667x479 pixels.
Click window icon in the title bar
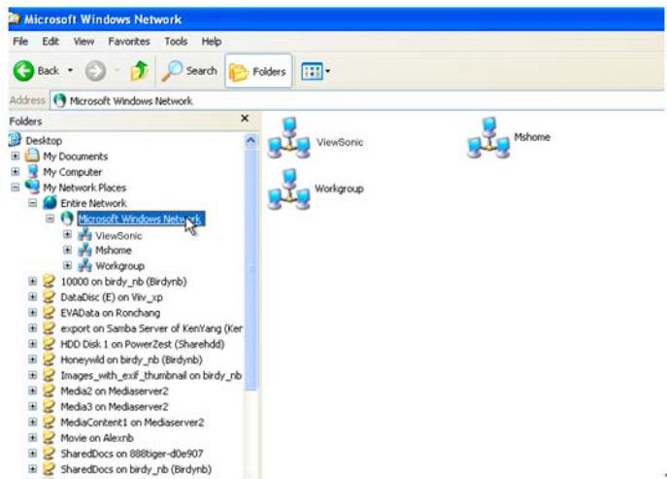(14, 18)
